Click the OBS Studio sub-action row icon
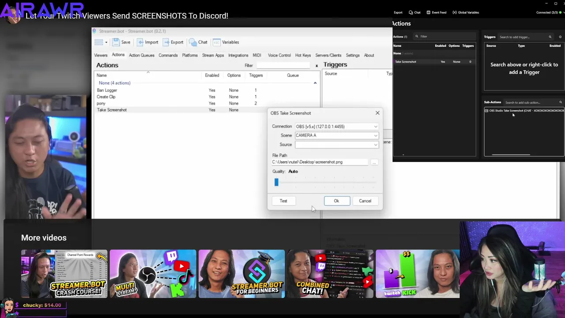This screenshot has height=318, width=565. tap(487, 111)
